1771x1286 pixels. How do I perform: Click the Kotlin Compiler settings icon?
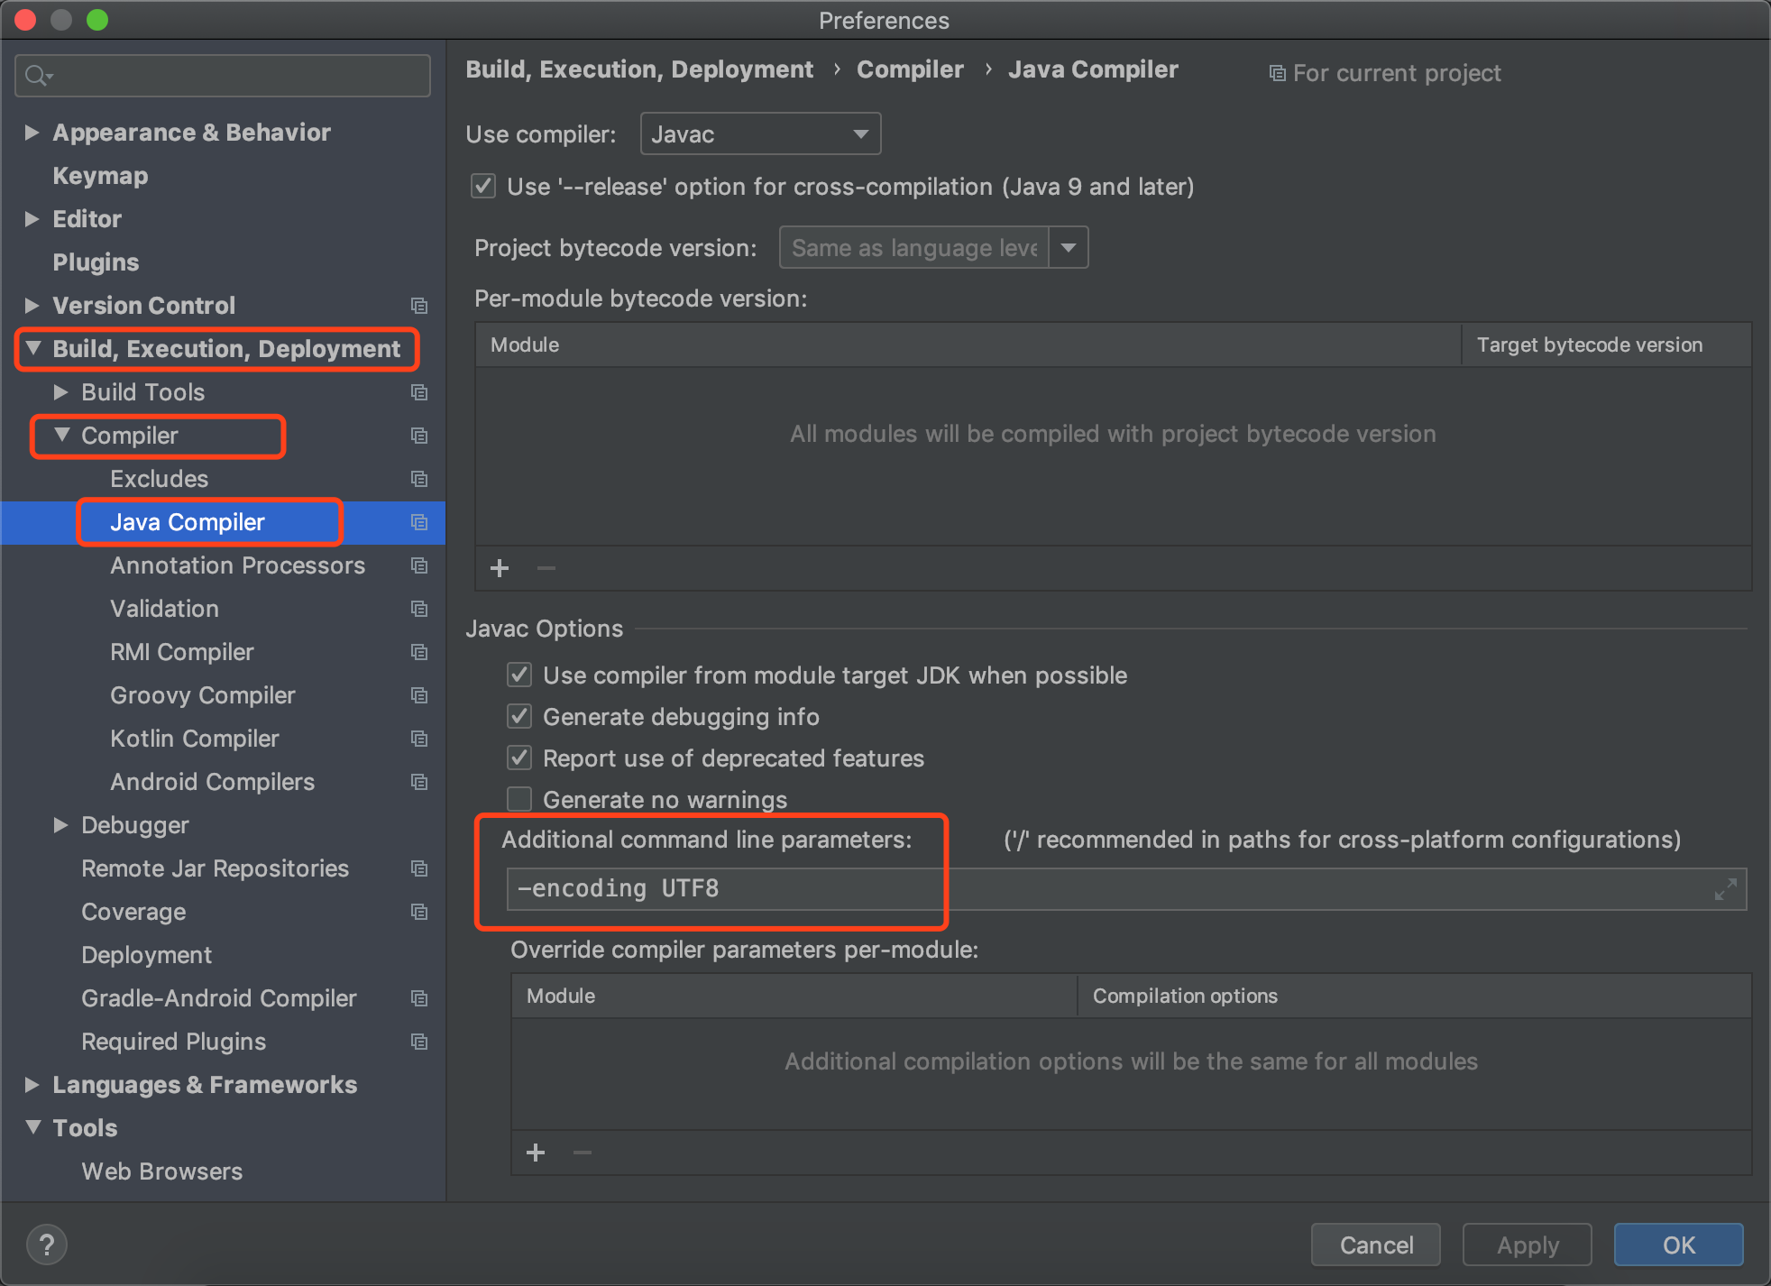tap(421, 739)
